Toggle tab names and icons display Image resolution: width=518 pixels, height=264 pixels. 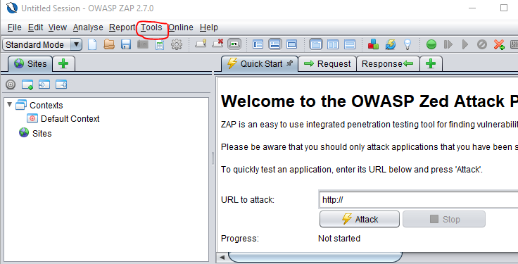click(234, 44)
